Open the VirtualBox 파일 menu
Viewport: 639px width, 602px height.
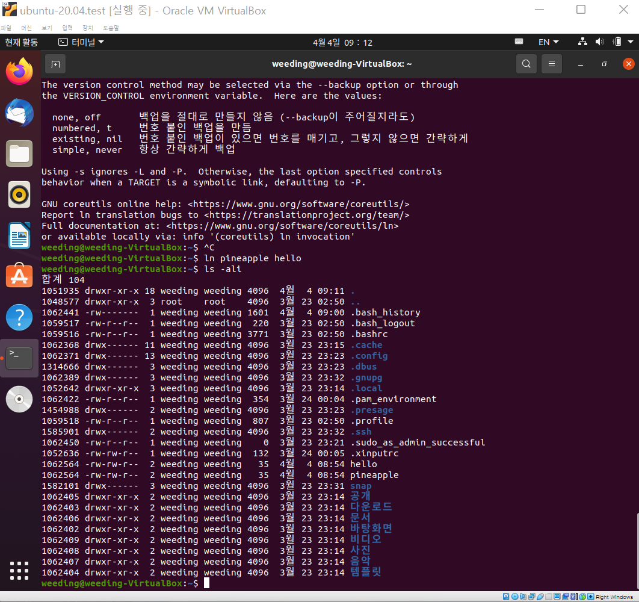[6, 28]
